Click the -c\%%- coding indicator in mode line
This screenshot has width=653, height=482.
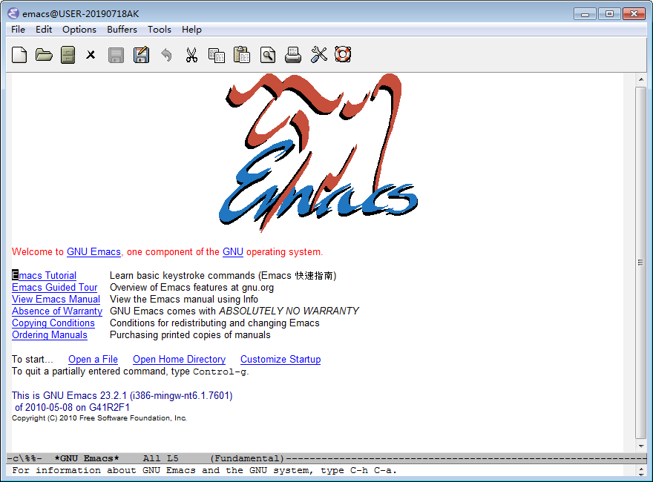click(x=24, y=458)
